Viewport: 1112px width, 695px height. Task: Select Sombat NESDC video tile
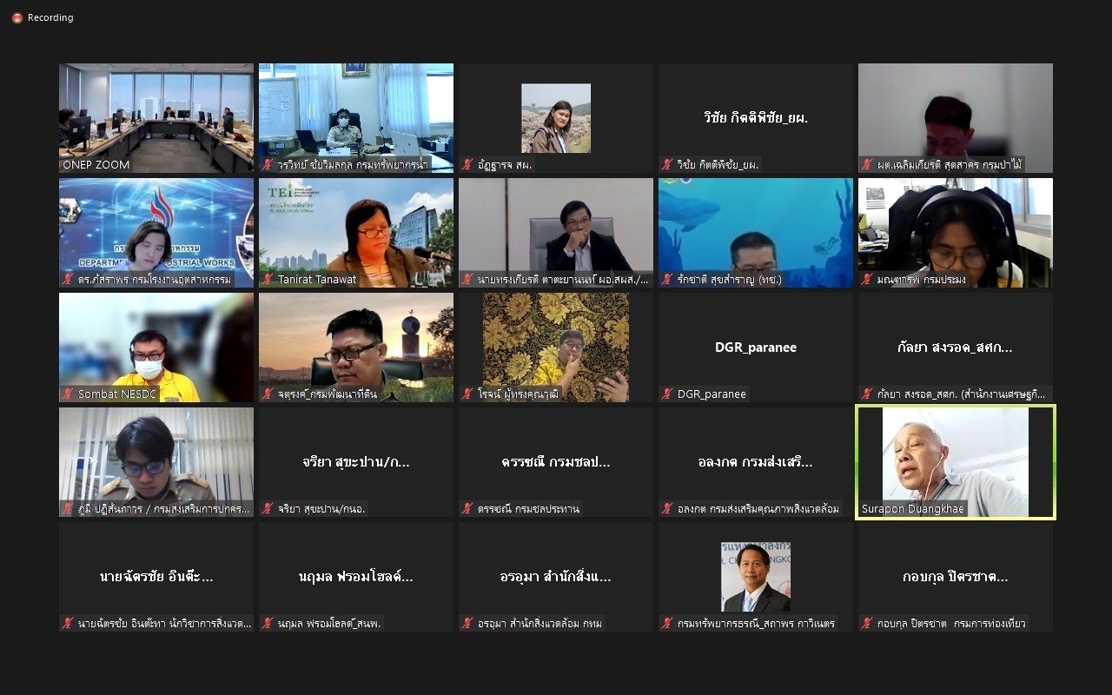[156, 343]
